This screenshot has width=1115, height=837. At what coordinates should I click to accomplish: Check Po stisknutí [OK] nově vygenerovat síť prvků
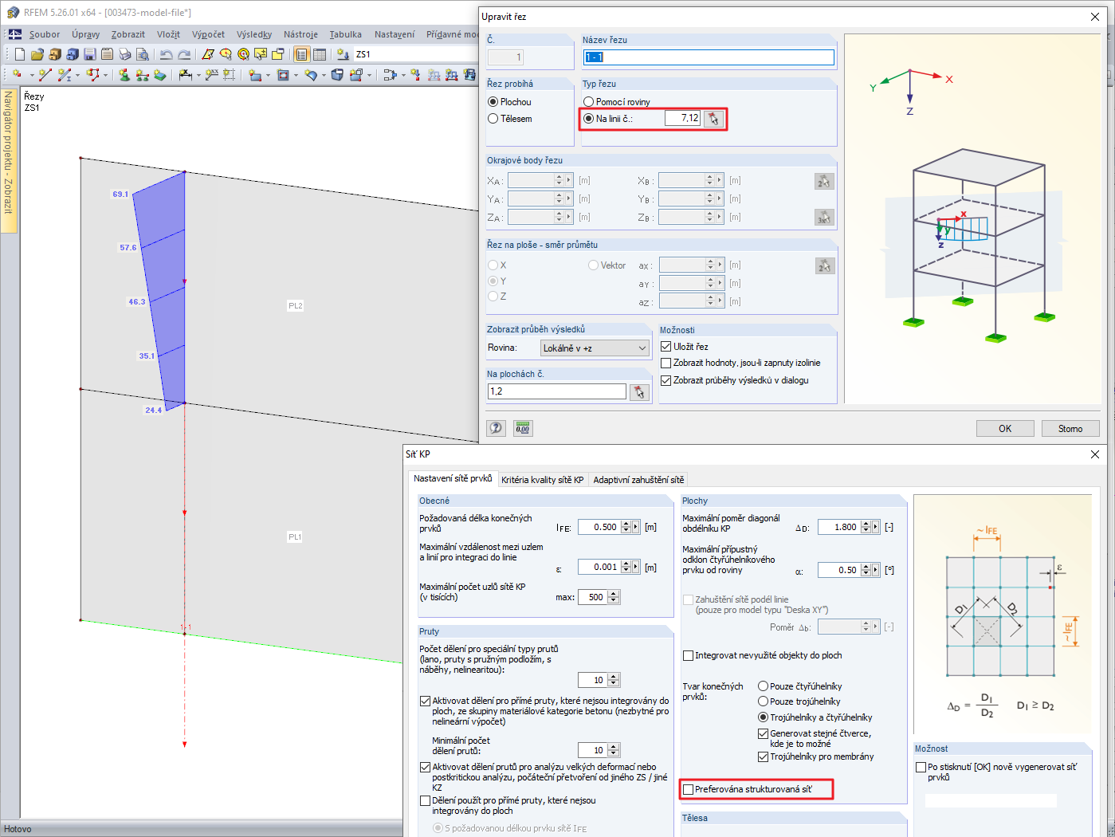coord(921,768)
